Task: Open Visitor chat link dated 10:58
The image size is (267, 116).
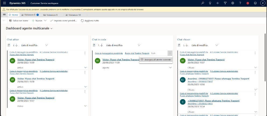Action: tap(36, 79)
